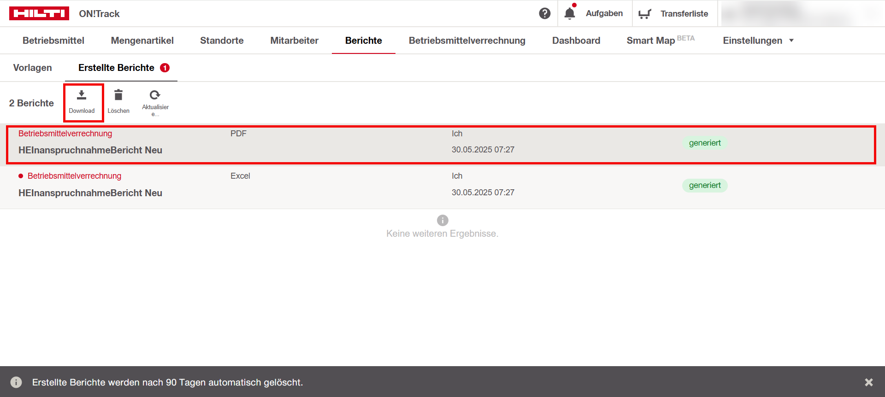Dismiss the 90-day deletion notice banner

coord(868,382)
